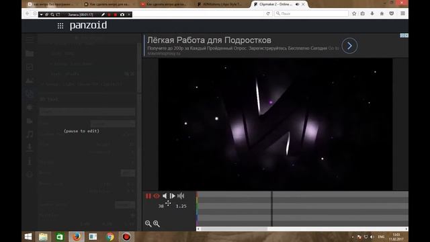430x242 pixels.
Task: Toggle the audio waveform icon
Action: (181, 196)
